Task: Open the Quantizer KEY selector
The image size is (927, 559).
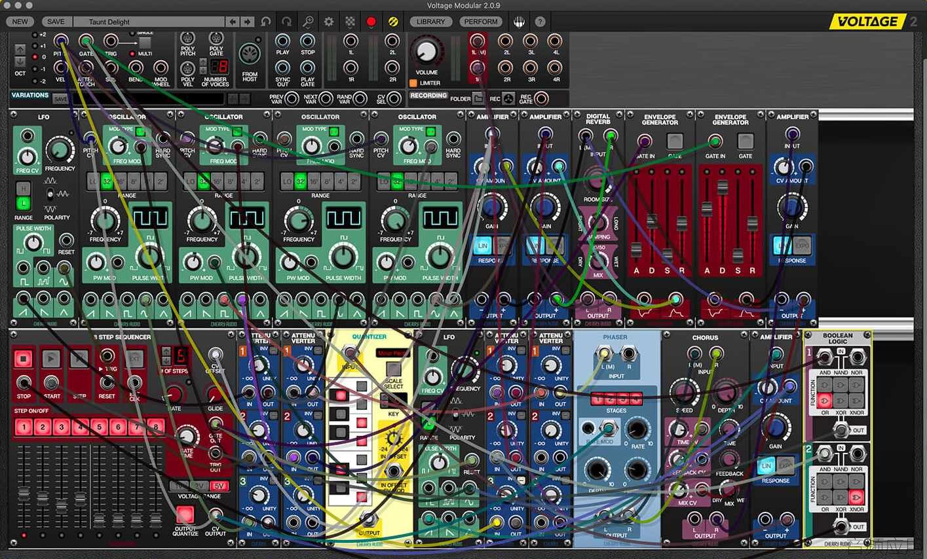Action: 394,400
